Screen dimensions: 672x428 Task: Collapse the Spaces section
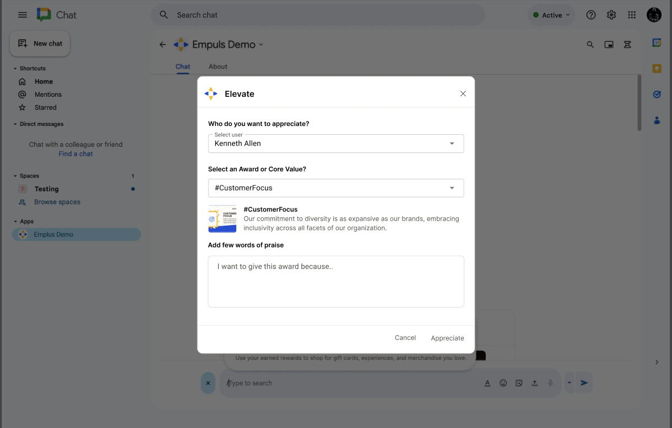pos(15,176)
